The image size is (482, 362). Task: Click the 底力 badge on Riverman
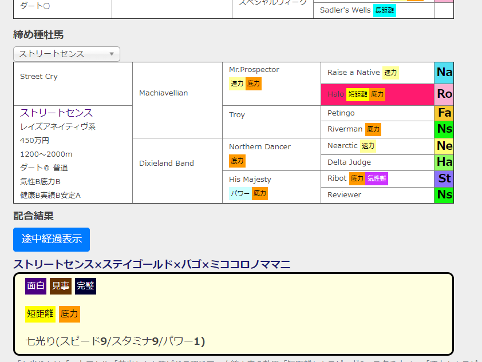click(374, 129)
